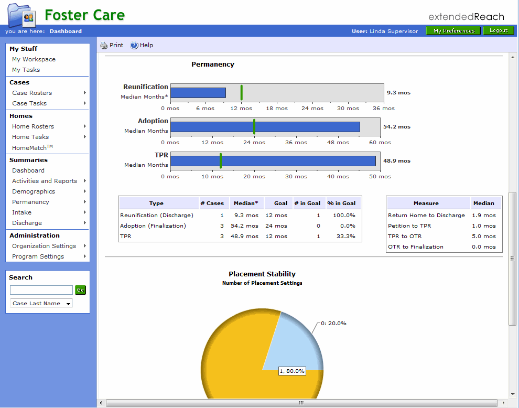Click the TPR to OTR measure

(405, 237)
